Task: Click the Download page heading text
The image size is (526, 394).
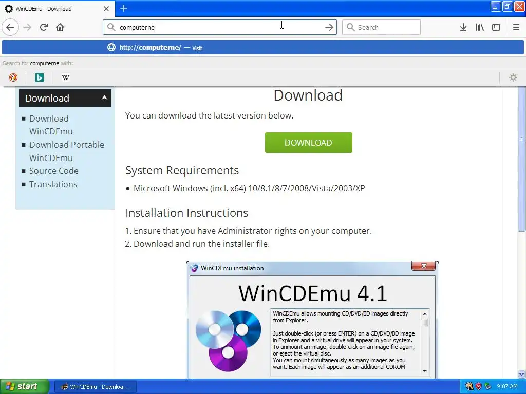Action: click(308, 95)
